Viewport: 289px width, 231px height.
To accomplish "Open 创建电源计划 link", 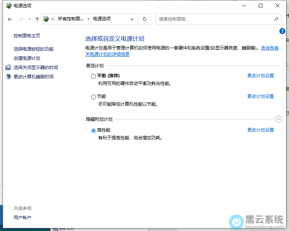I will (27, 58).
